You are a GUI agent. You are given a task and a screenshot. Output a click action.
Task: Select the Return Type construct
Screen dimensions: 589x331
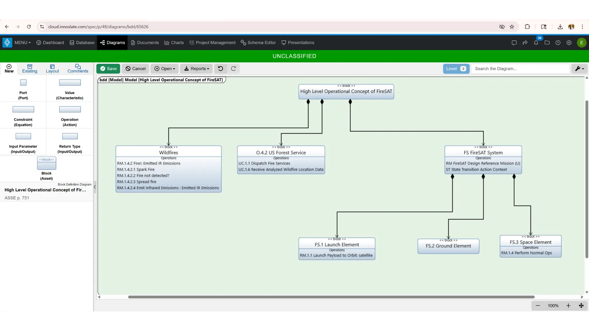[x=70, y=143]
